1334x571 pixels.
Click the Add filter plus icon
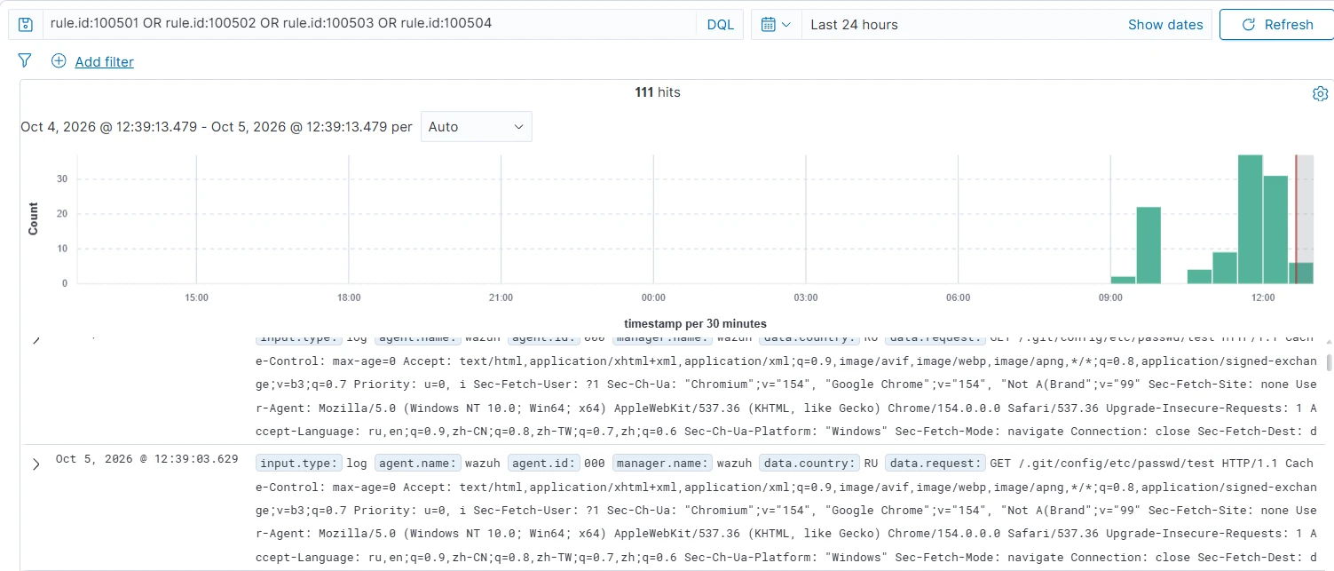[59, 60]
